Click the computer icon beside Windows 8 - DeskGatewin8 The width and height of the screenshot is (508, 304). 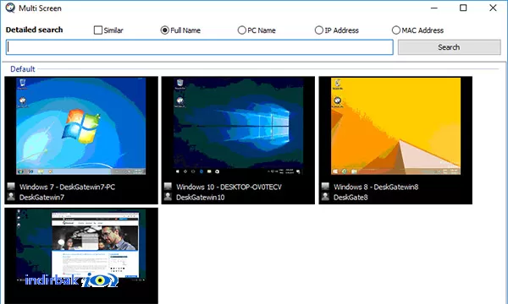(325, 187)
